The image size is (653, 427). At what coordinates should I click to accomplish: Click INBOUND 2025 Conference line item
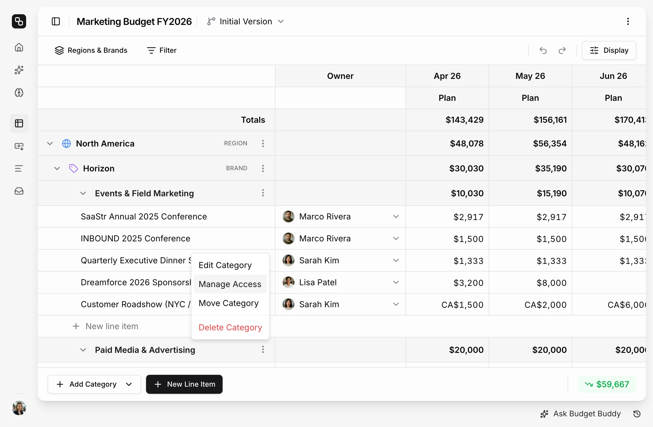point(135,238)
